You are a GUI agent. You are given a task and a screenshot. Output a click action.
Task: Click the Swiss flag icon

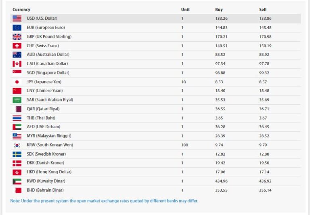pos(17,46)
